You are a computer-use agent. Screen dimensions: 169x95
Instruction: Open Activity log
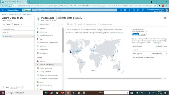point(43,32)
